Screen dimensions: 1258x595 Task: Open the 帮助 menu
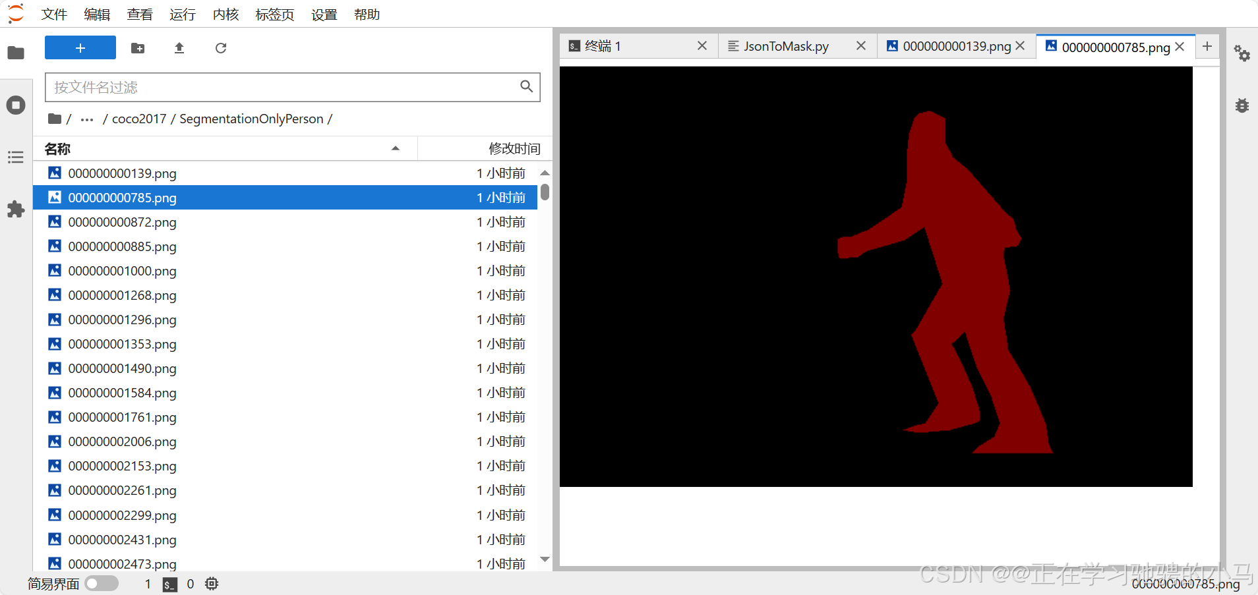pos(367,14)
